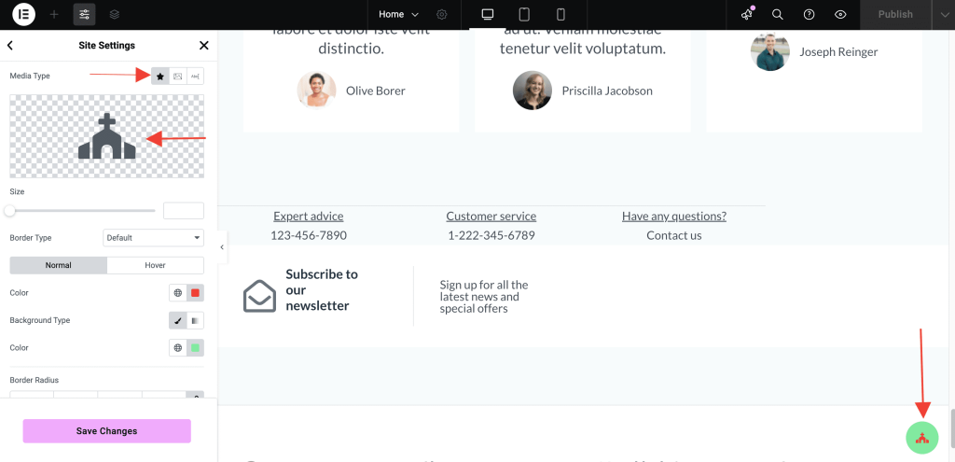Open the page settings gear icon
The width and height of the screenshot is (955, 462).
442,15
